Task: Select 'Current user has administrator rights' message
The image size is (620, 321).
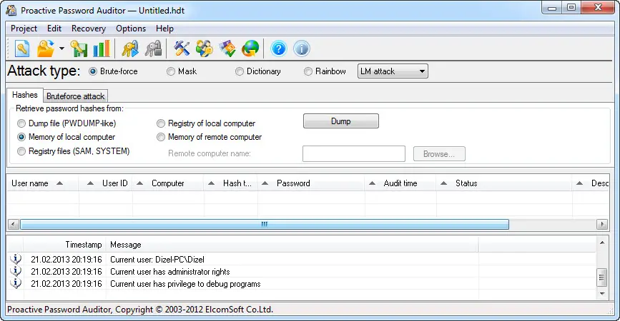Action: pyautogui.click(x=169, y=272)
